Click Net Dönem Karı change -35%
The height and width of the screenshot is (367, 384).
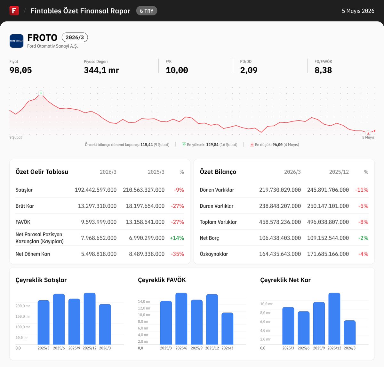click(x=178, y=254)
